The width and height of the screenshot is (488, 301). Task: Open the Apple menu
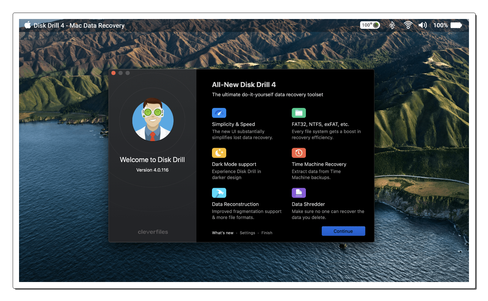coord(28,25)
